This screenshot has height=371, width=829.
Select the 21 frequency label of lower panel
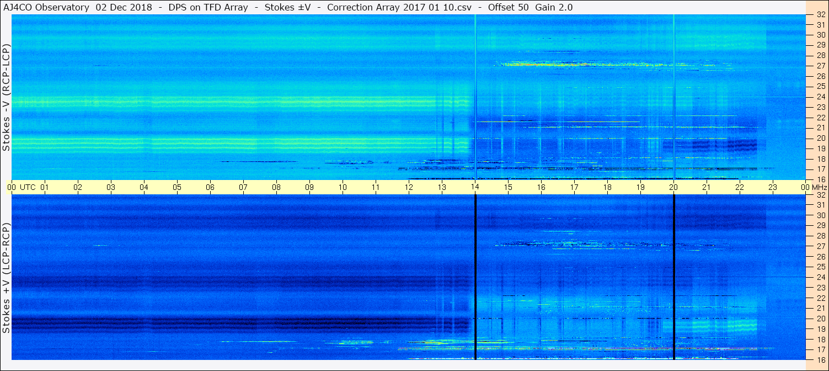[821, 308]
